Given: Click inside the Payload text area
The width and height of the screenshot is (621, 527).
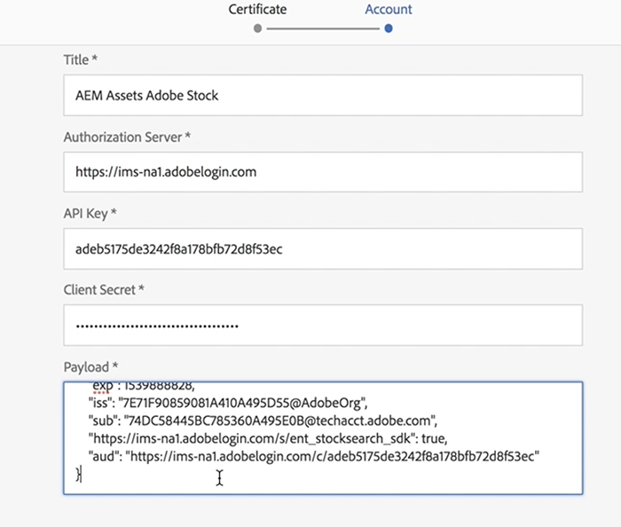Looking at the screenshot, I should click(x=323, y=438).
